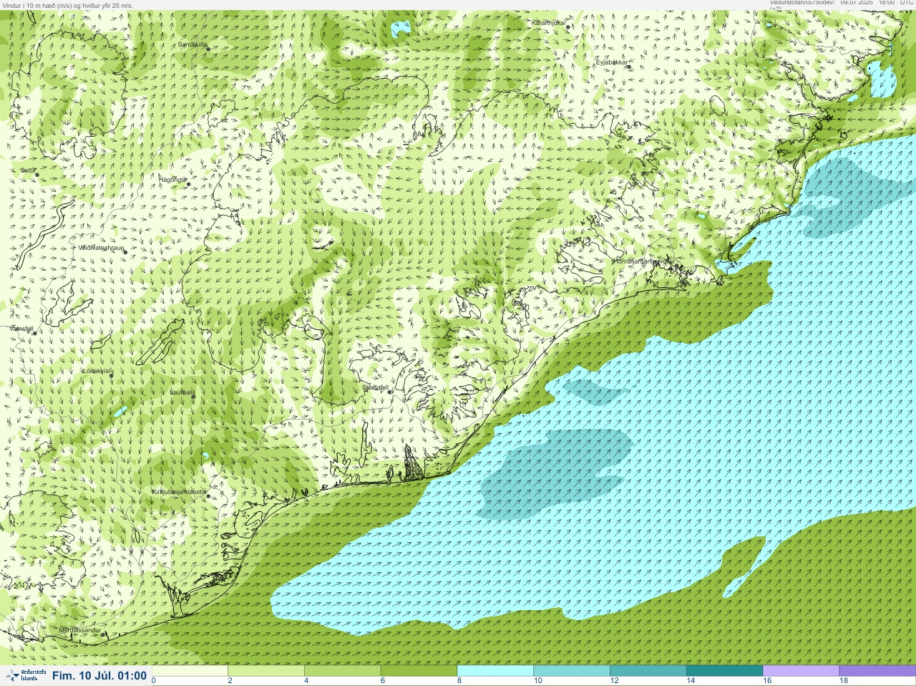Click the Sandbúðir station marker label
This screenshot has height=686, width=916.
coord(193,44)
